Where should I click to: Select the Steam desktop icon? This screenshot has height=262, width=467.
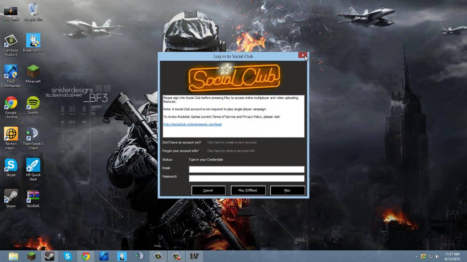tap(11, 199)
